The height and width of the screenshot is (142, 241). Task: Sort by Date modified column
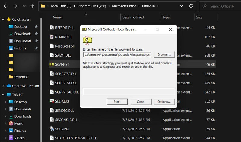click(x=133, y=17)
